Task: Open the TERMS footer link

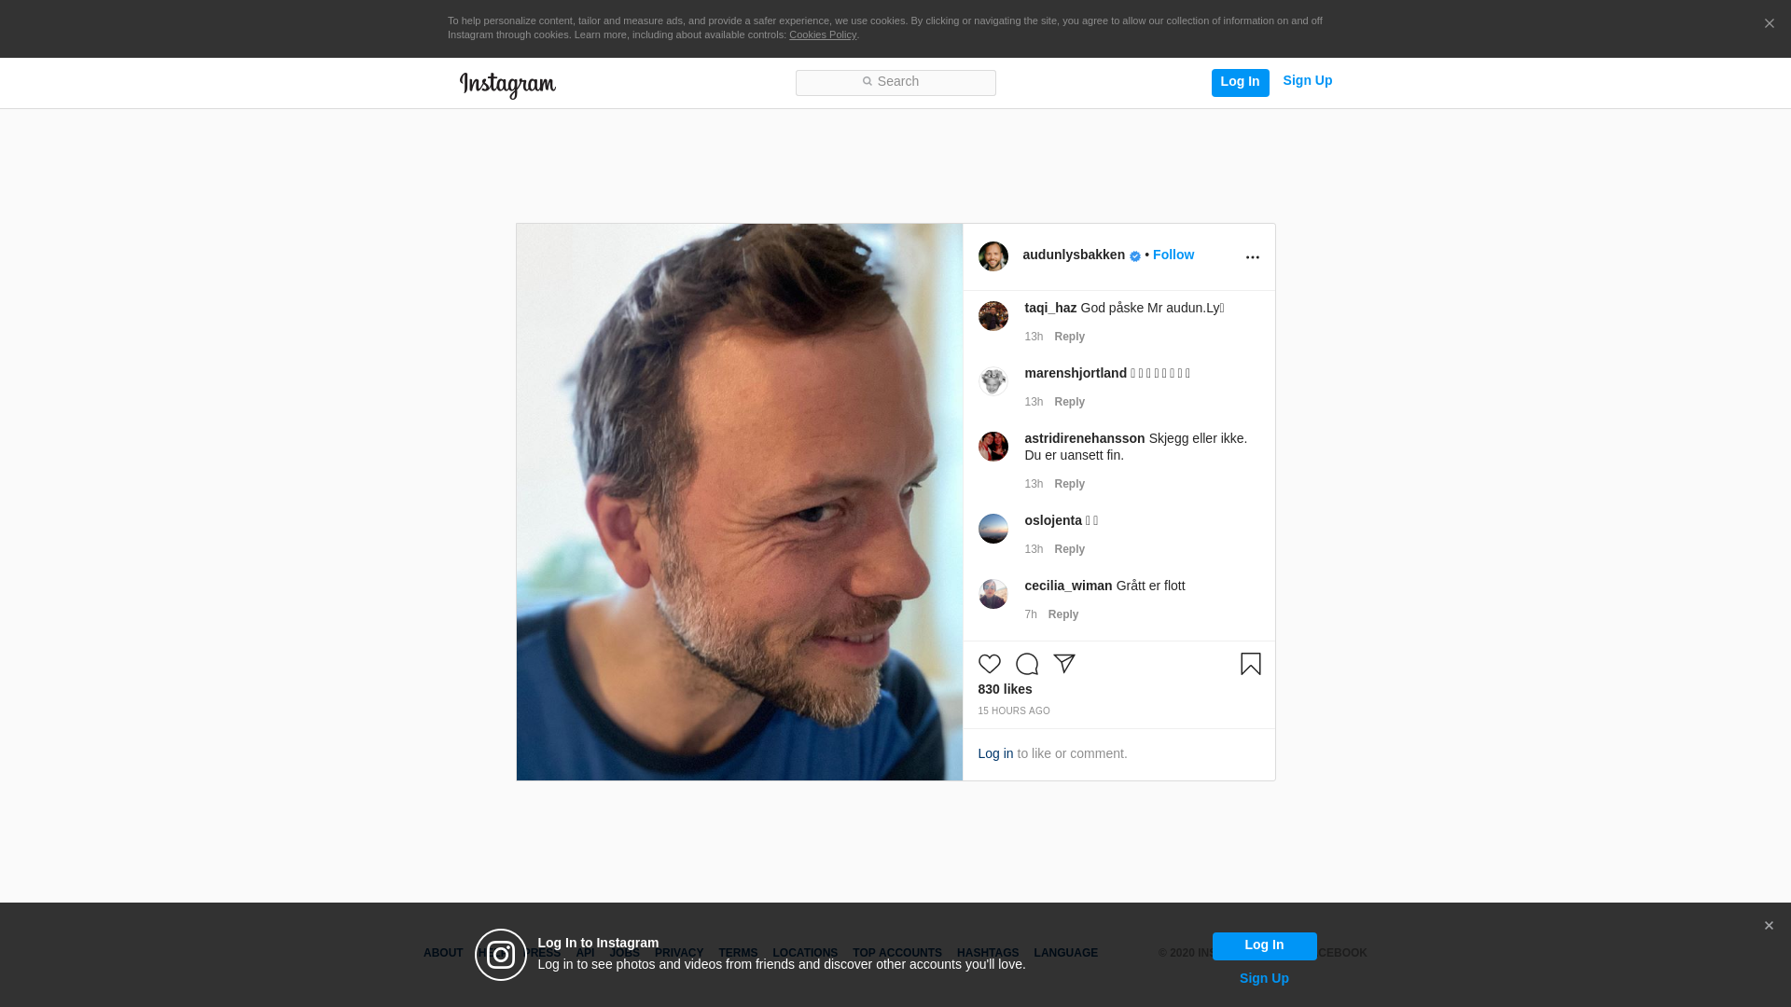Action: pos(738,953)
